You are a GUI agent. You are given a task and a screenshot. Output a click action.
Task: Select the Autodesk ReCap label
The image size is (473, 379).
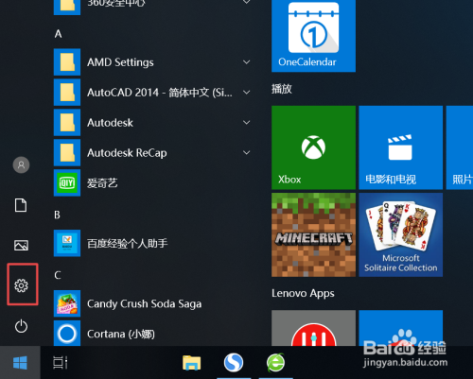click(x=127, y=153)
